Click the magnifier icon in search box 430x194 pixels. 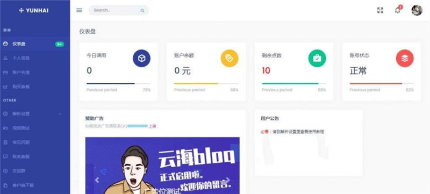pyautogui.click(x=142, y=11)
